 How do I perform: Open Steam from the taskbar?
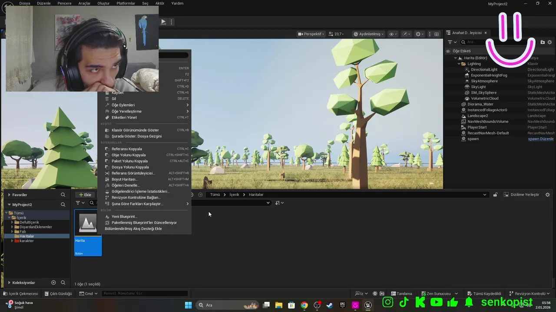330,305
